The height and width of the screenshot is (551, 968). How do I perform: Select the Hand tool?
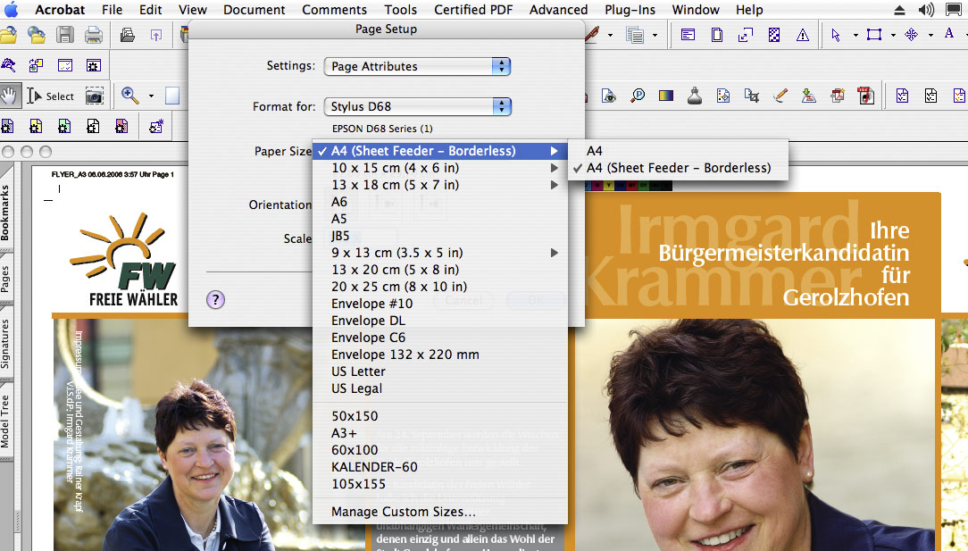point(11,96)
